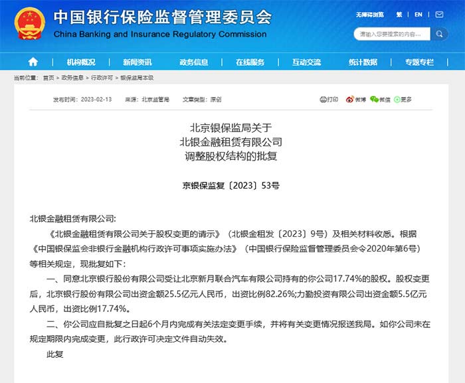Click the title line 调整股权结构的批复

231,156
